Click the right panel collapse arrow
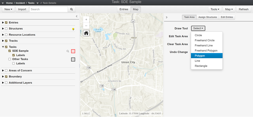Screen dimensions: 253x117 click(167, 17)
